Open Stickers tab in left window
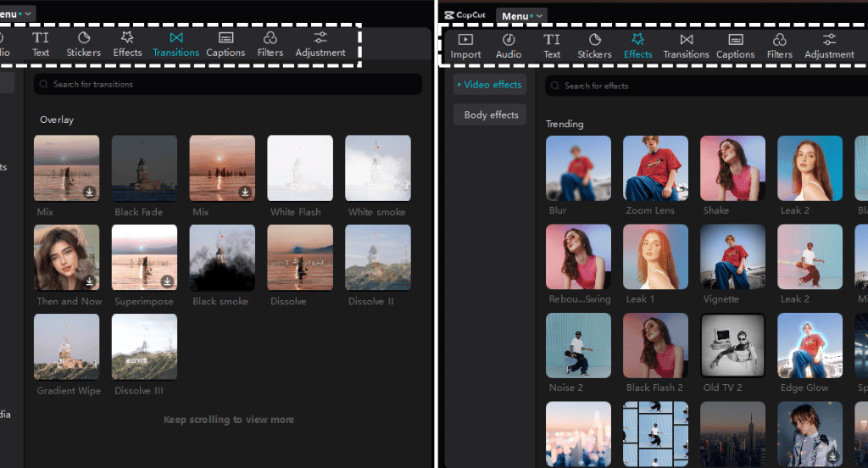Image resolution: width=868 pixels, height=468 pixels. click(84, 44)
